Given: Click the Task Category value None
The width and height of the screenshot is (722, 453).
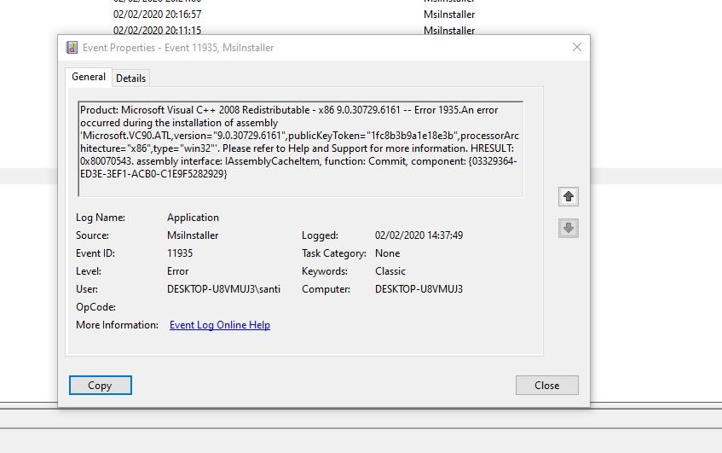Looking at the screenshot, I should [387, 253].
